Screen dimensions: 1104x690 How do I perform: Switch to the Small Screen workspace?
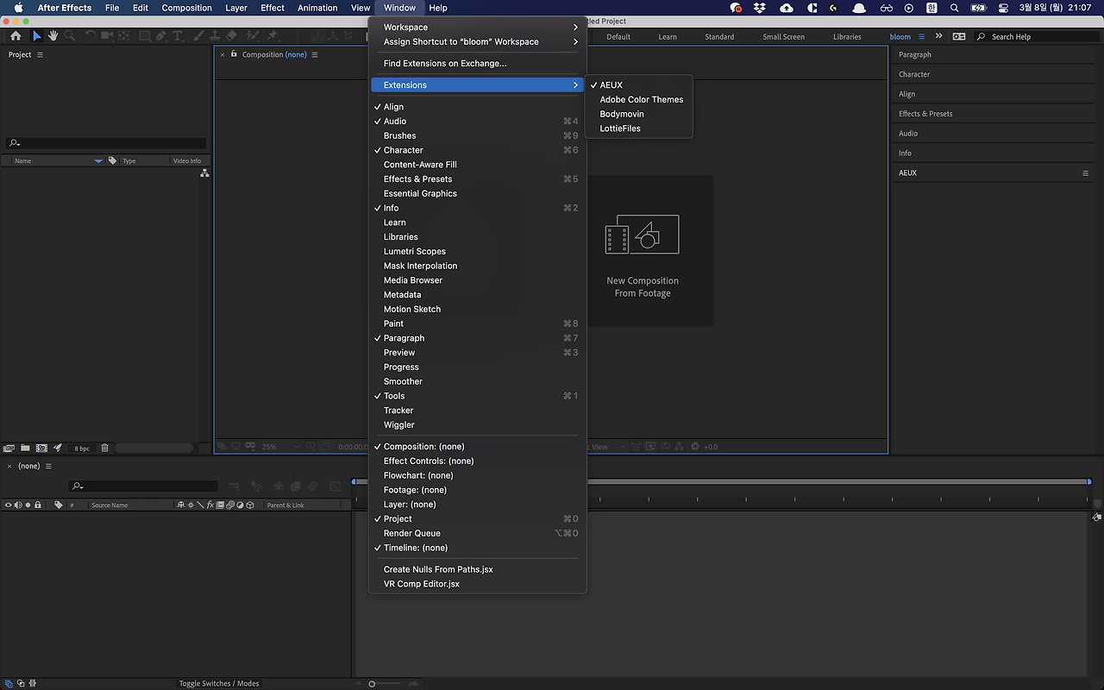(783, 37)
